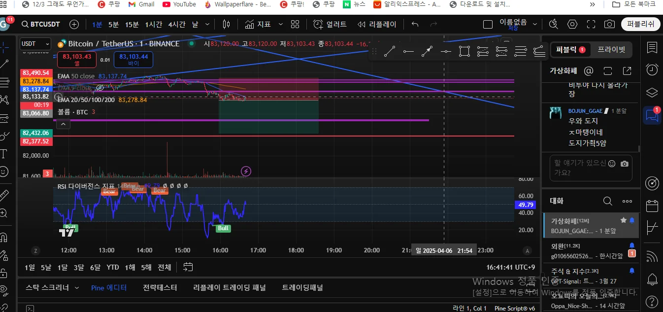
Task: Toggle fullscreen mode icon
Action: click(591, 24)
